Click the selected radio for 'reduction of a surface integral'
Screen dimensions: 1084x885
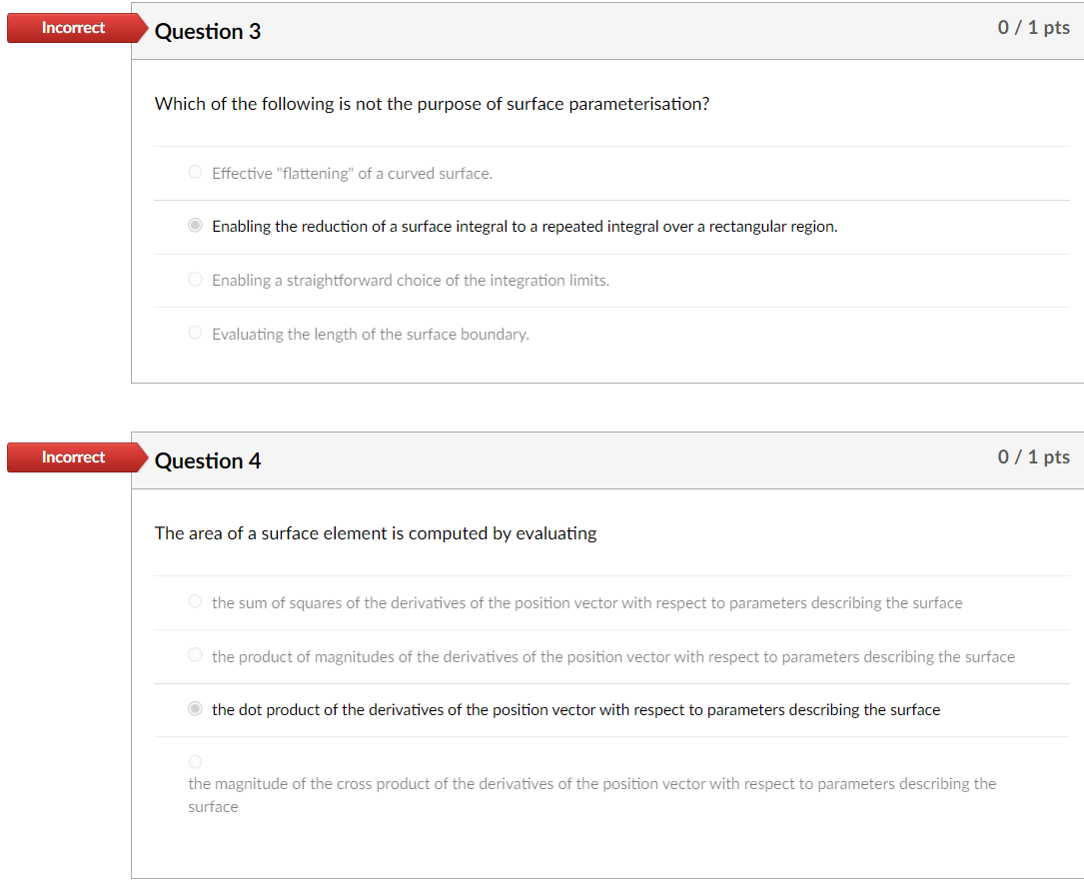pos(195,225)
